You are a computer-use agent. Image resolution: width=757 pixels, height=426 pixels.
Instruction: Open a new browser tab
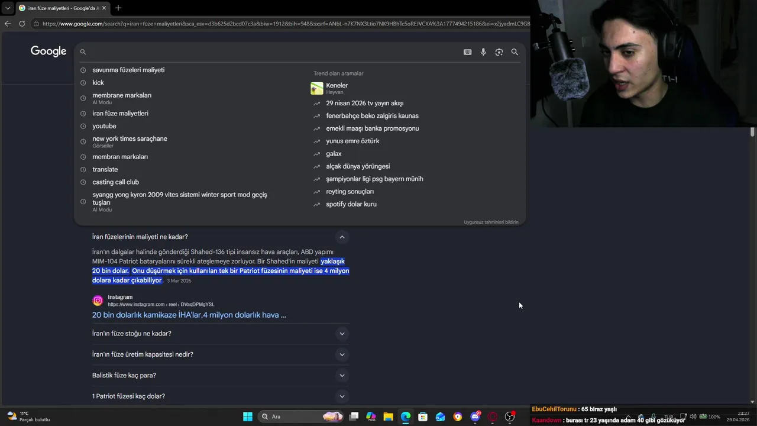(118, 8)
